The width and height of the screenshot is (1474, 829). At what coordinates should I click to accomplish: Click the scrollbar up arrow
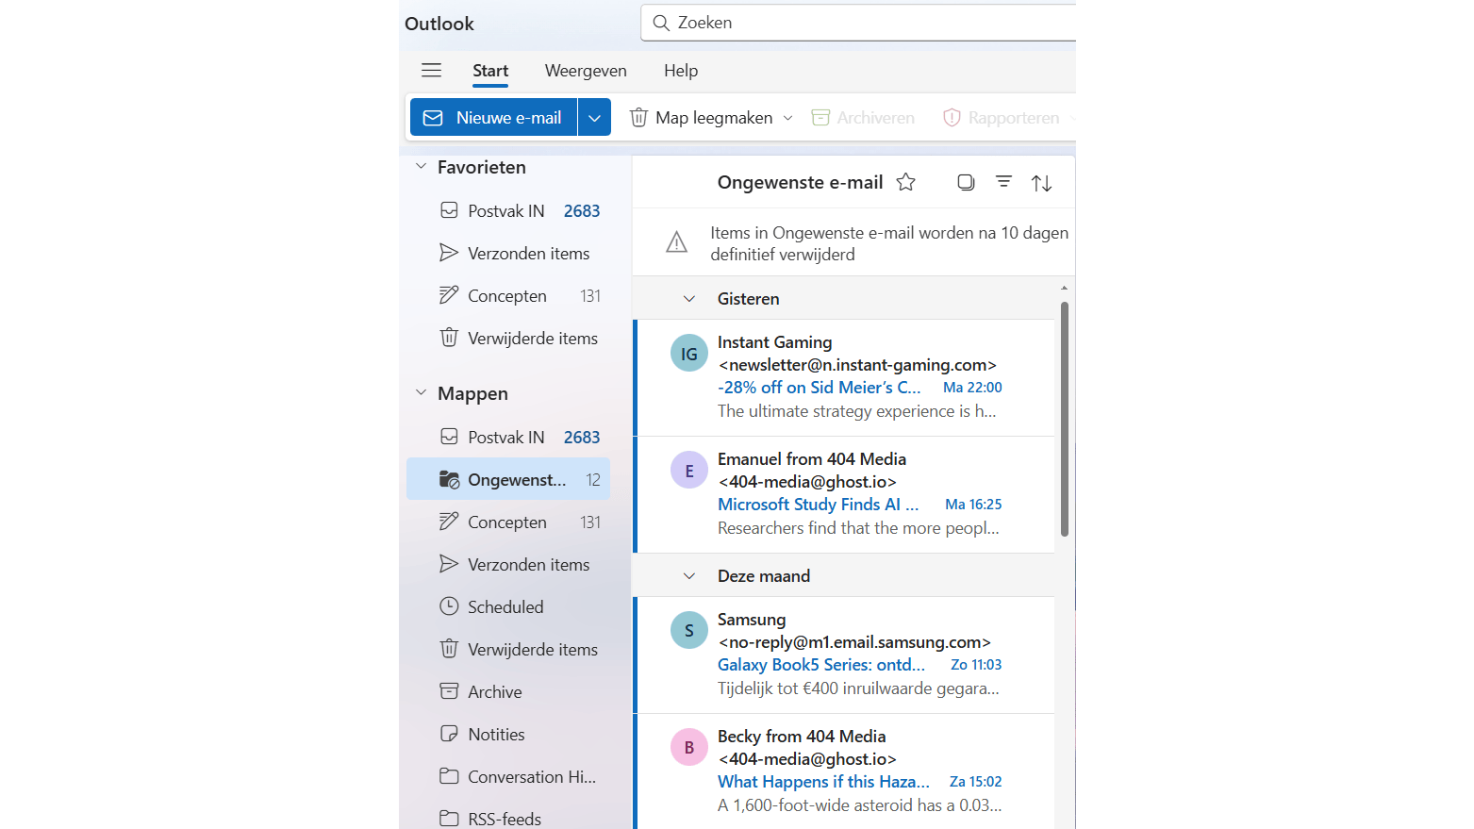tap(1064, 288)
